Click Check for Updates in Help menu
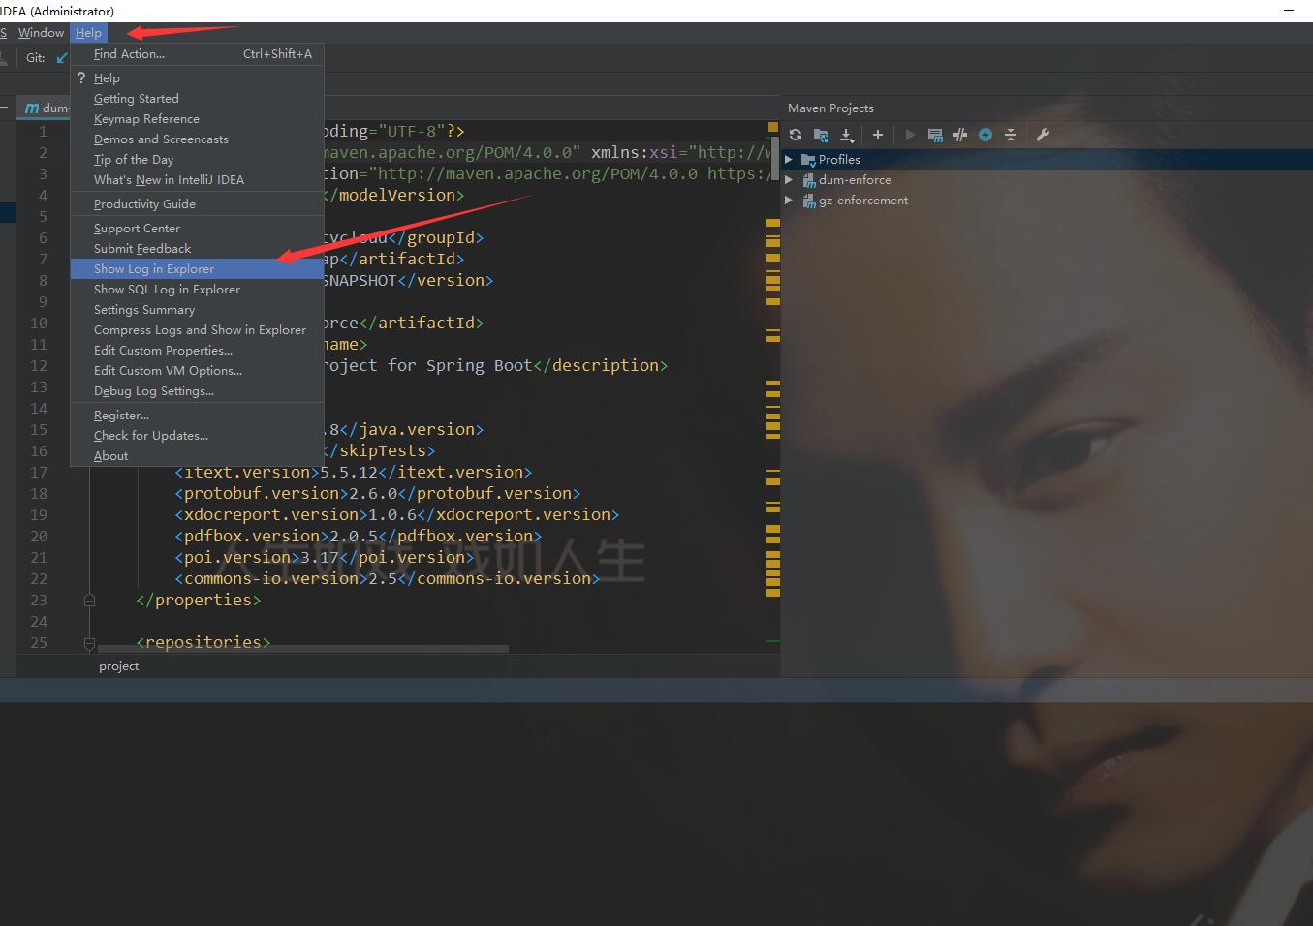This screenshot has height=926, width=1313. [x=150, y=435]
